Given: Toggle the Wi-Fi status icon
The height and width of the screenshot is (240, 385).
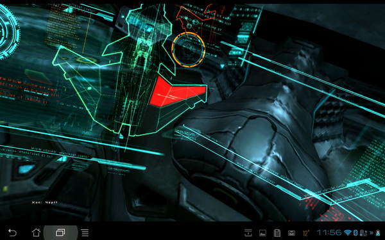Looking at the screenshot, I should (x=348, y=233).
